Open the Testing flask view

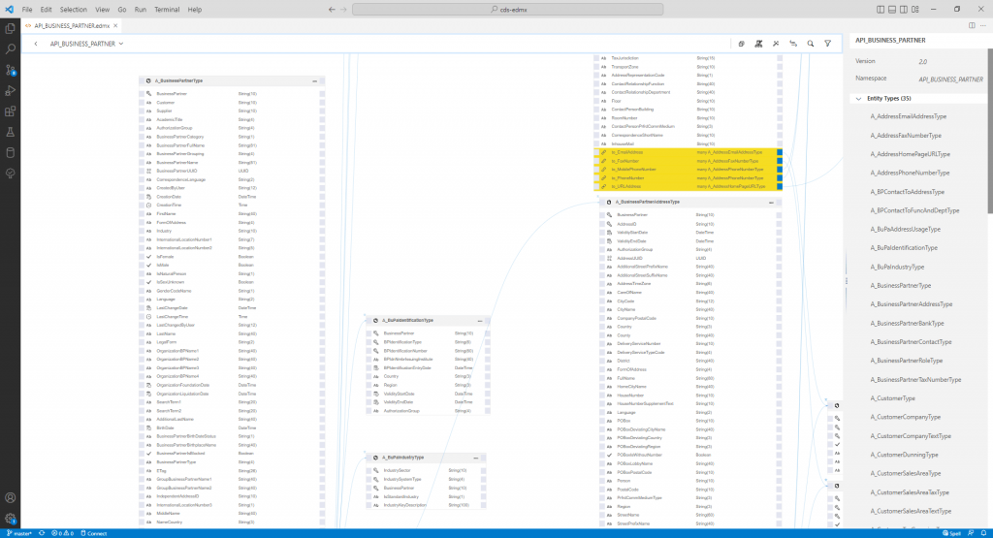coord(10,132)
